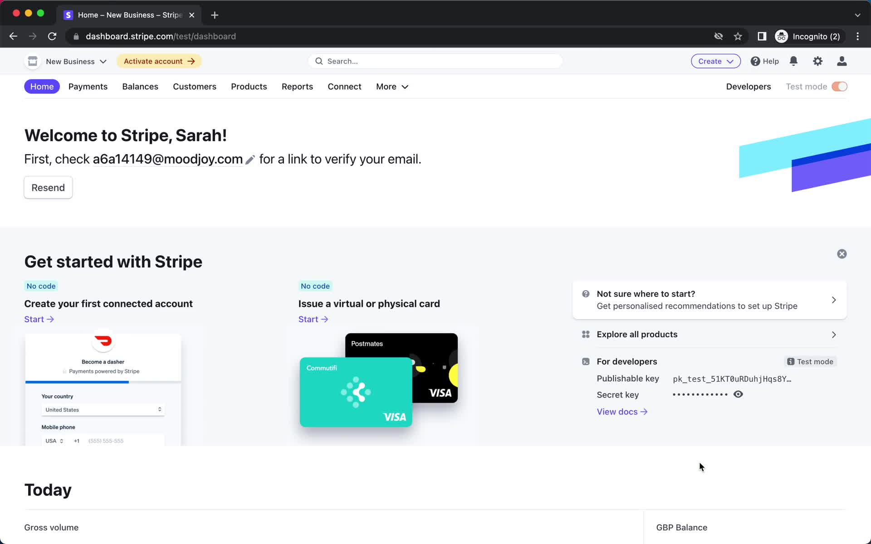Click the browser address bar URL
The image size is (871, 544).
(x=161, y=36)
